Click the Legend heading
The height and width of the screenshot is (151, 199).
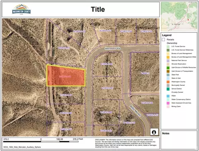tap(167, 35)
